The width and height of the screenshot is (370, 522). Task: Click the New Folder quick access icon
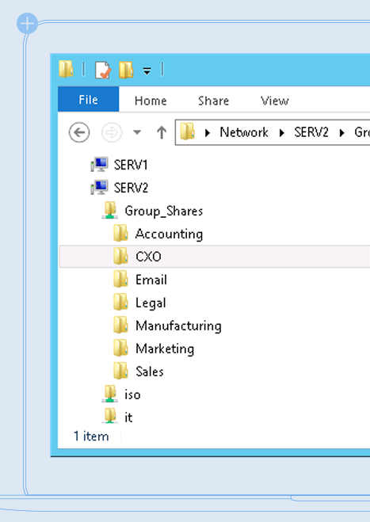tap(126, 70)
